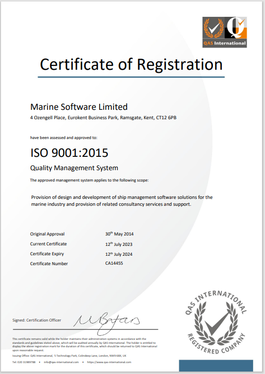
Task: Click the 'Certificate of Registration' title
Action: (131, 64)
